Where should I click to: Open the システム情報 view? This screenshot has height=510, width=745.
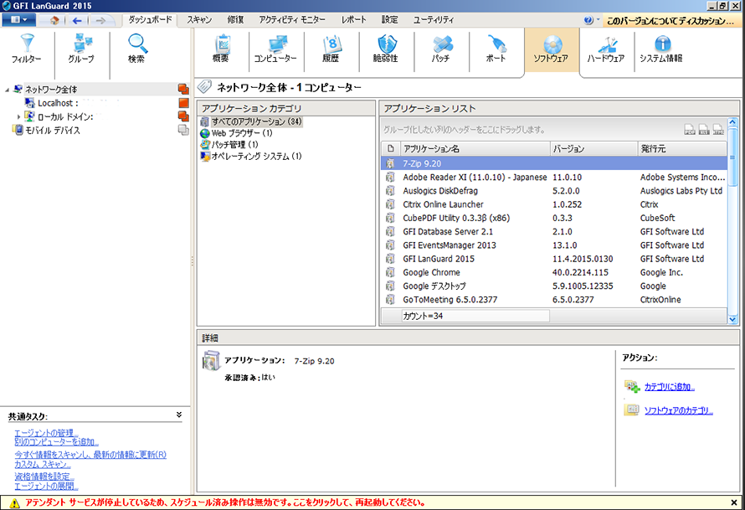pos(661,49)
